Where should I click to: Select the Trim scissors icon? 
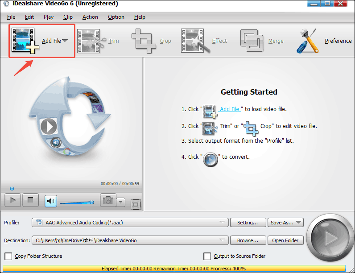[91, 41]
